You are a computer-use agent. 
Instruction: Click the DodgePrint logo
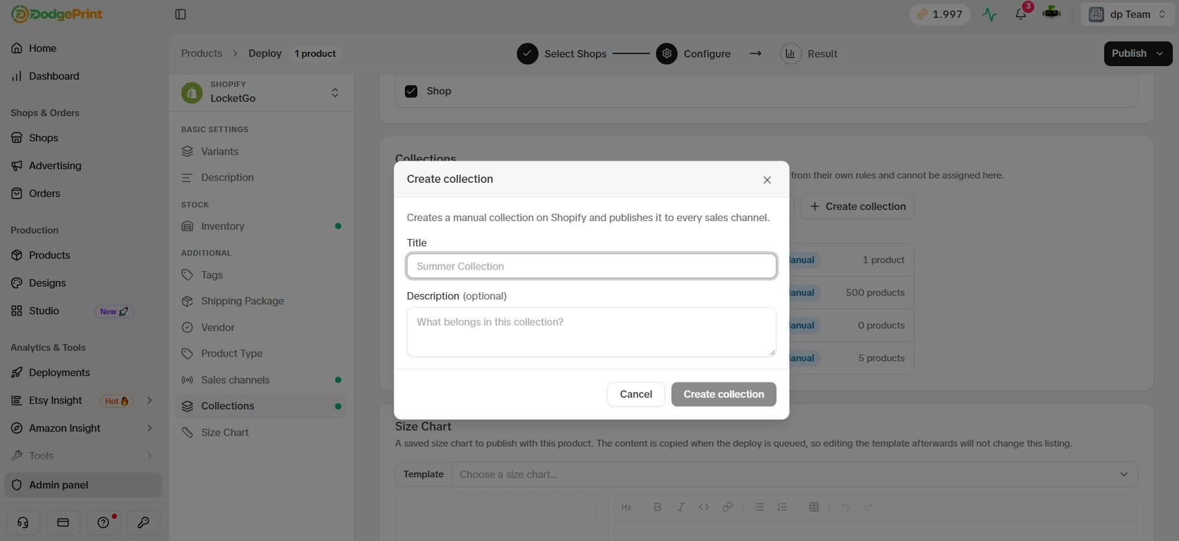pos(57,14)
